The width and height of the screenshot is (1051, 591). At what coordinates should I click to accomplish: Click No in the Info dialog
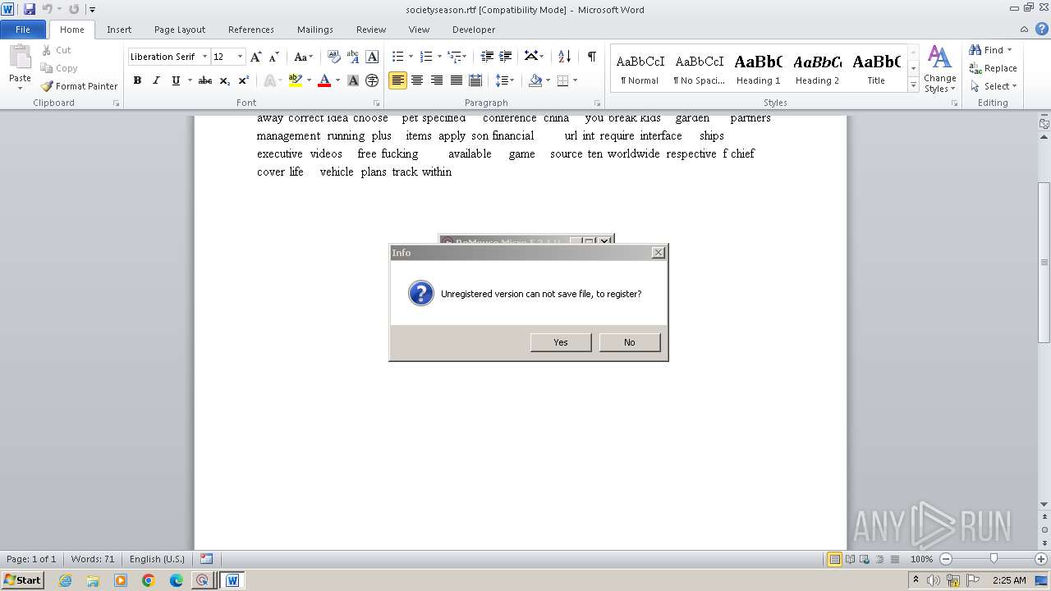(x=630, y=342)
